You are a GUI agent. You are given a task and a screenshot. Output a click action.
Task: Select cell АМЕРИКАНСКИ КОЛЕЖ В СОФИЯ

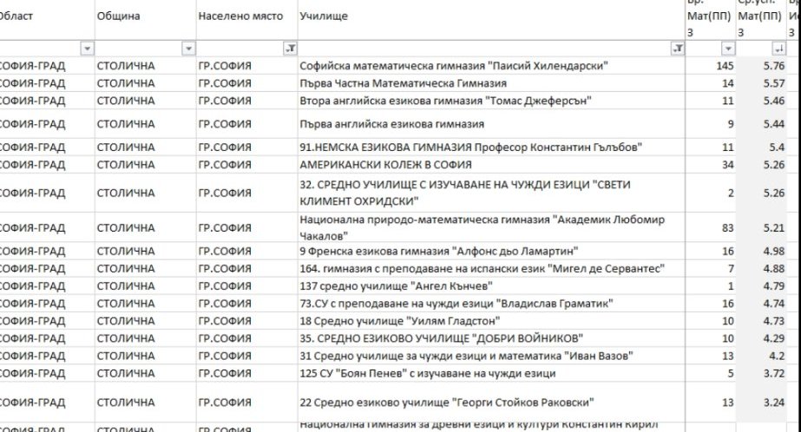click(x=491, y=165)
